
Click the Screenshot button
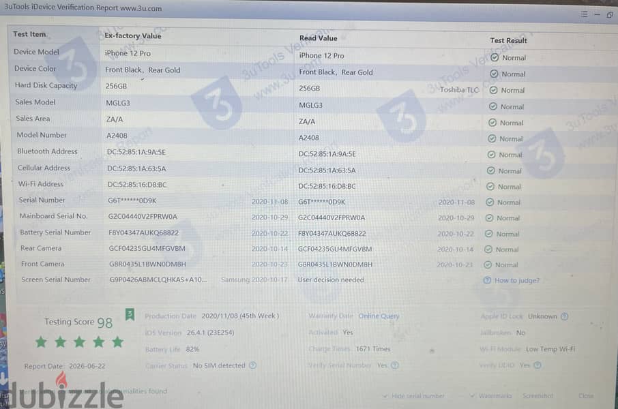[x=538, y=395]
